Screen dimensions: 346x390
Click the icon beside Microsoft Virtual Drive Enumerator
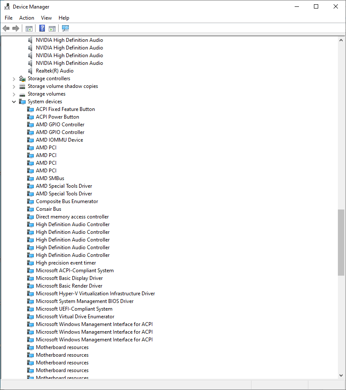pos(30,317)
